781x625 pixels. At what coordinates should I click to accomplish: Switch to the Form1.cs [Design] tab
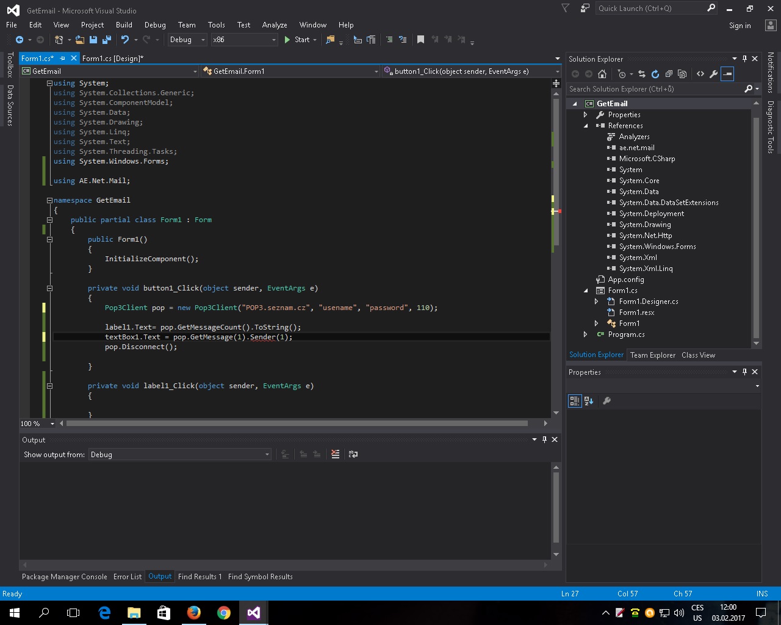tap(112, 59)
